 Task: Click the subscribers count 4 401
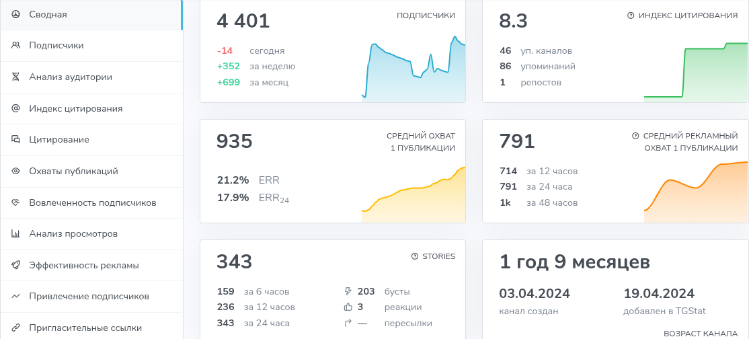(x=243, y=21)
